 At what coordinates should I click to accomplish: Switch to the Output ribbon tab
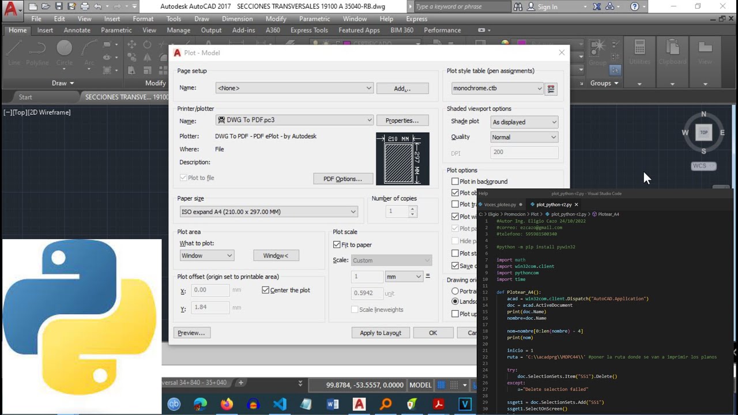(x=211, y=30)
